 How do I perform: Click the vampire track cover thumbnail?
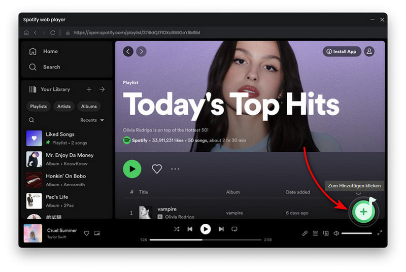tap(146, 213)
